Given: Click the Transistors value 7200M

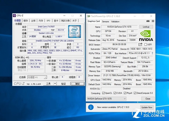Looking at the screenshot, I should pyautogui.click(x=133, y=40).
